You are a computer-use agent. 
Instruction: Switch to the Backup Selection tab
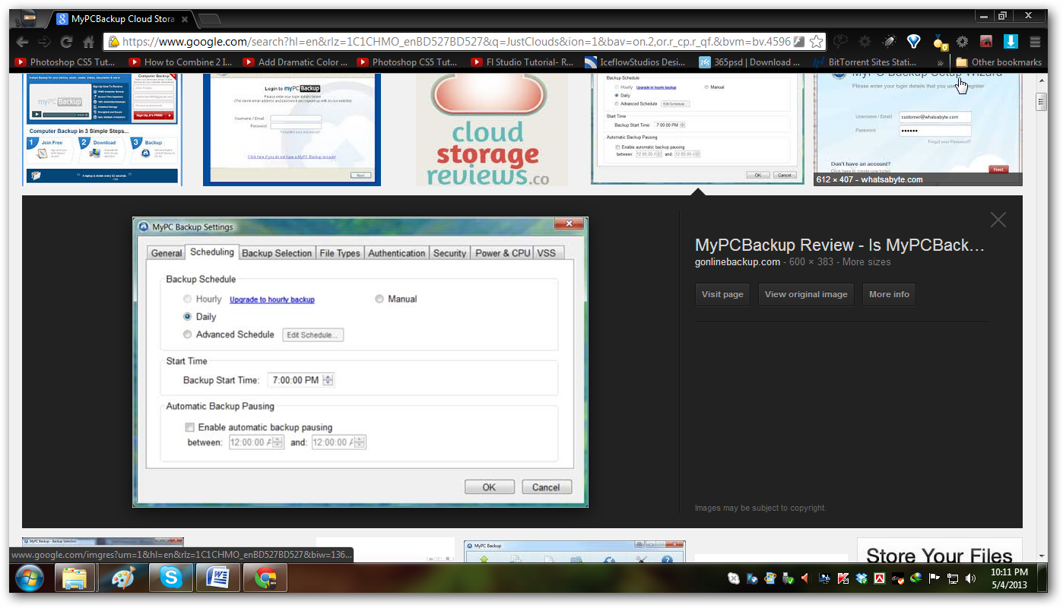click(x=277, y=253)
